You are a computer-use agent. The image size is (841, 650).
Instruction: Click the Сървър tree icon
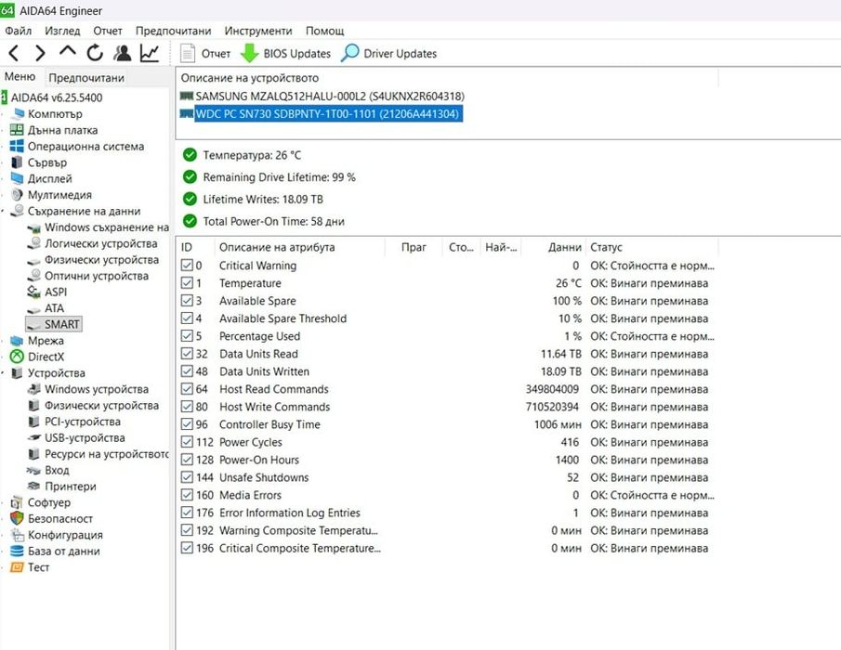17,162
